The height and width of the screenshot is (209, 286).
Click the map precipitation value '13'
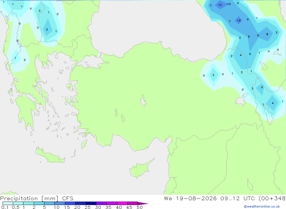point(220,5)
